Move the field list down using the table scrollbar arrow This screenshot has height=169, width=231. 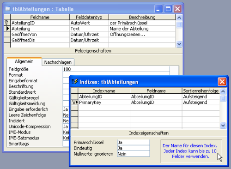point(179,44)
